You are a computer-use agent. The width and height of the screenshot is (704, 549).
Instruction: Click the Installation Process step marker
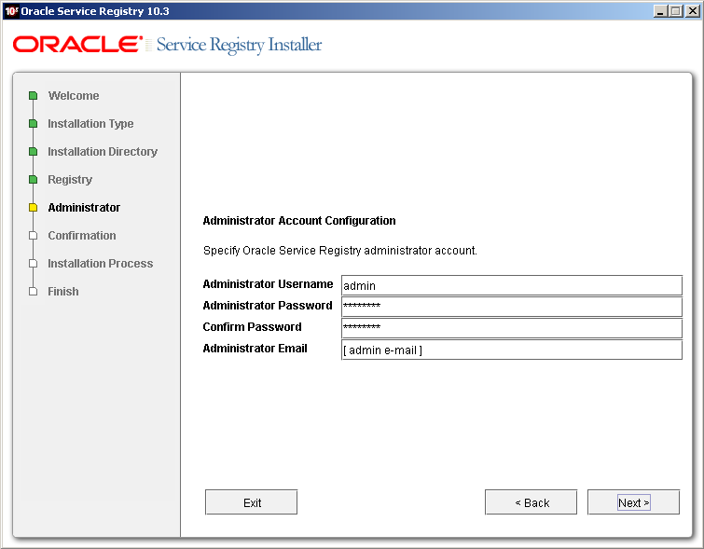click(33, 264)
